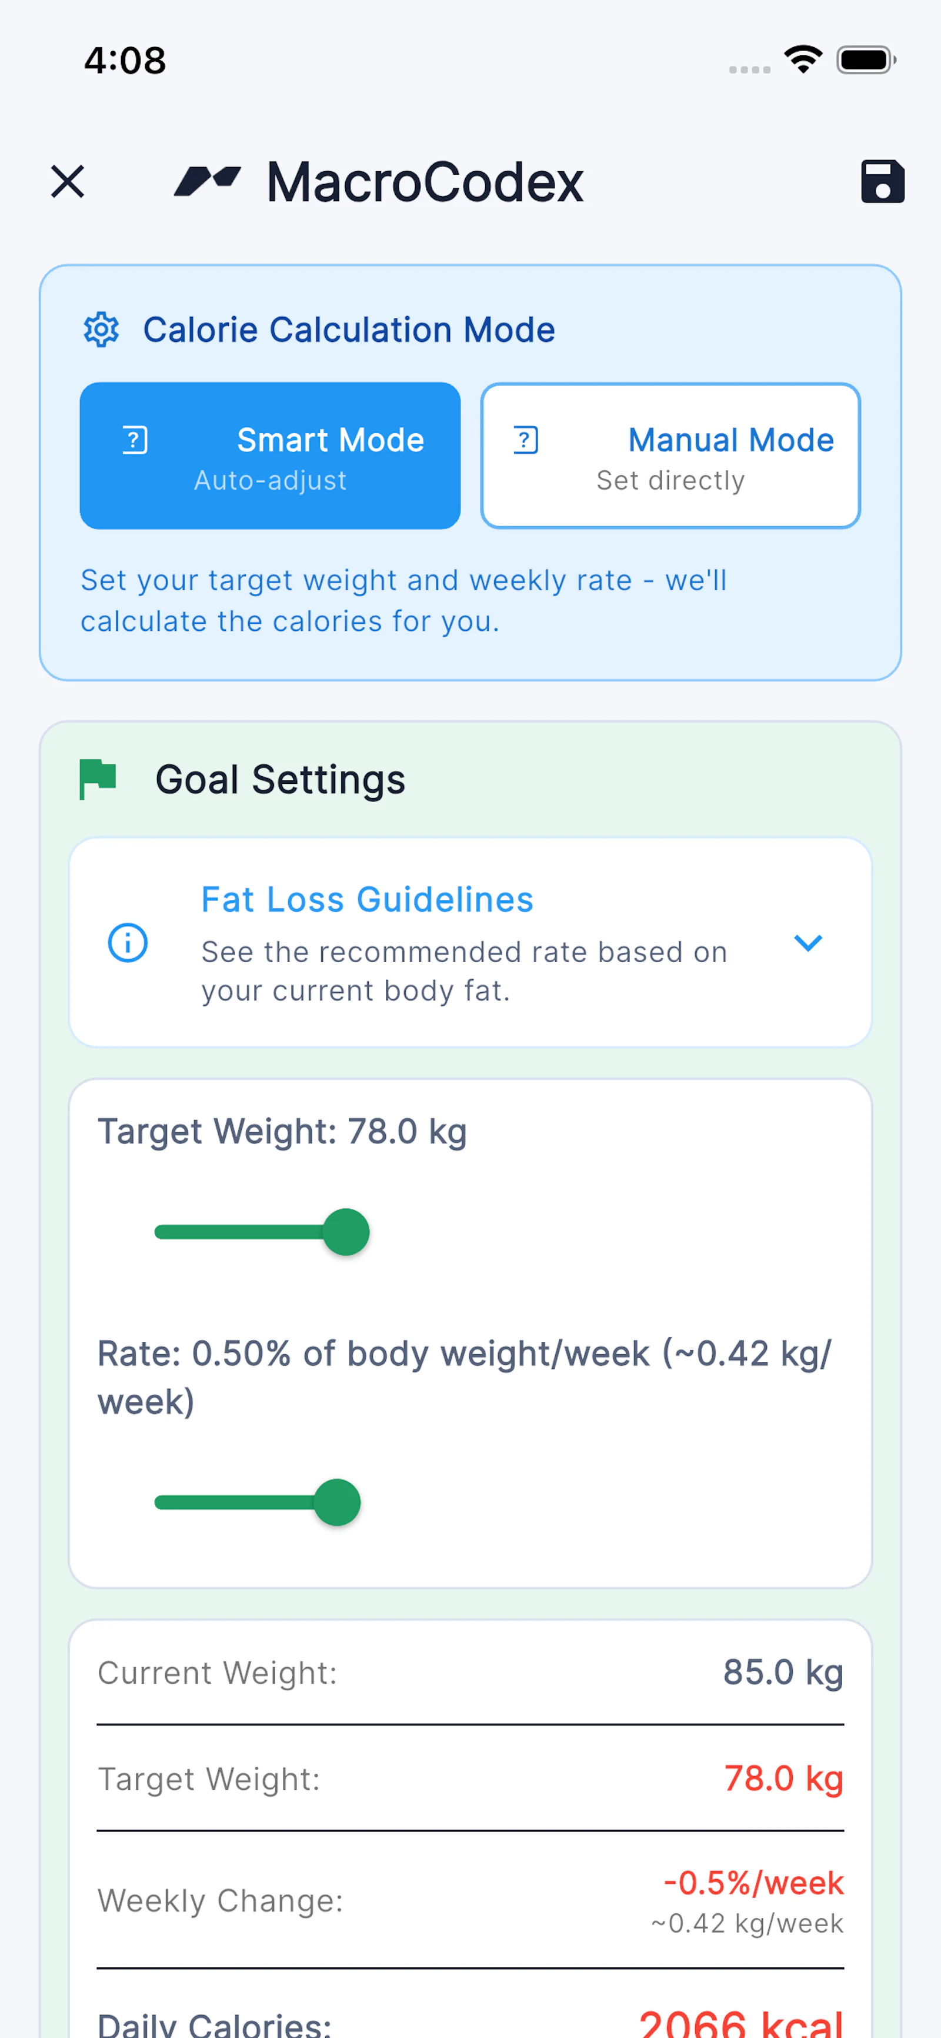Click the green flag icon by Goal Settings

point(98,779)
